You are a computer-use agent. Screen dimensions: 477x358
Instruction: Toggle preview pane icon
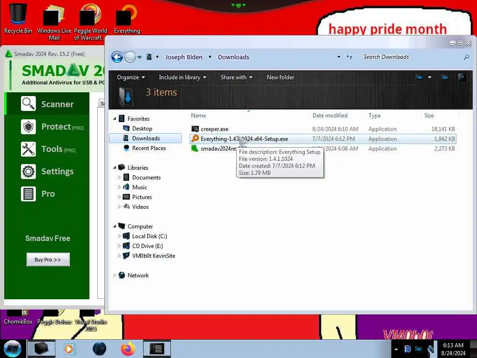click(x=445, y=77)
